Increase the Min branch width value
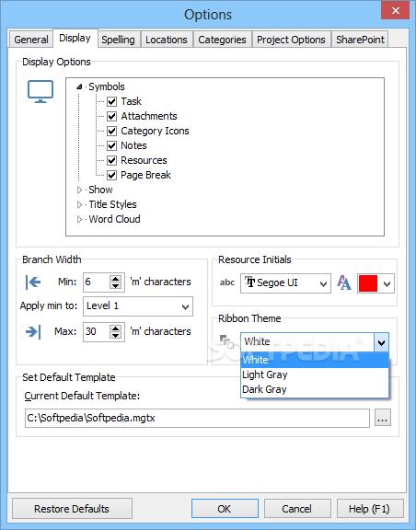Viewport: 416px width, 530px height. [116, 279]
